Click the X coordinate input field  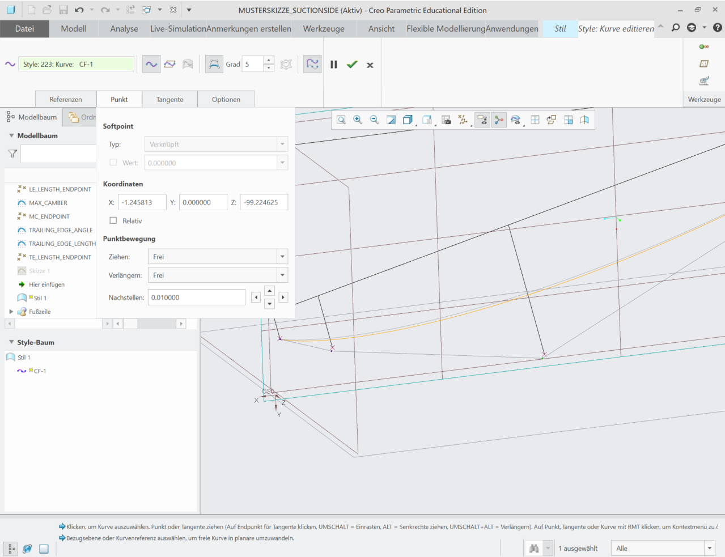pyautogui.click(x=142, y=202)
